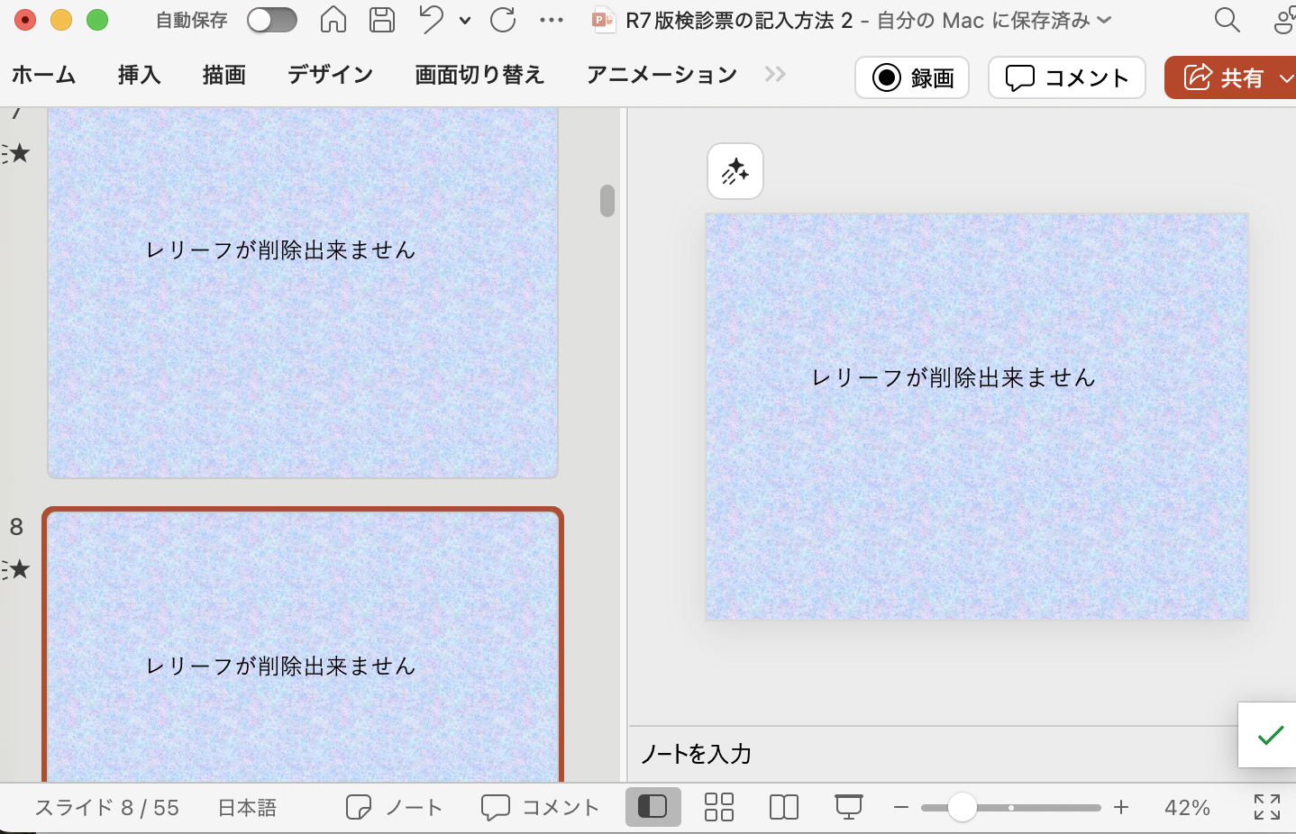Viewport: 1296px width, 834px height.
Task: Open the more toolbar options ellipsis
Action: point(551,21)
